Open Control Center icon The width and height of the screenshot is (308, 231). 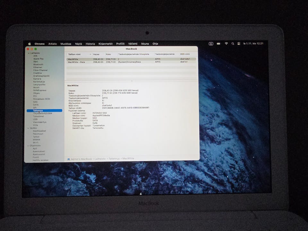239,44
